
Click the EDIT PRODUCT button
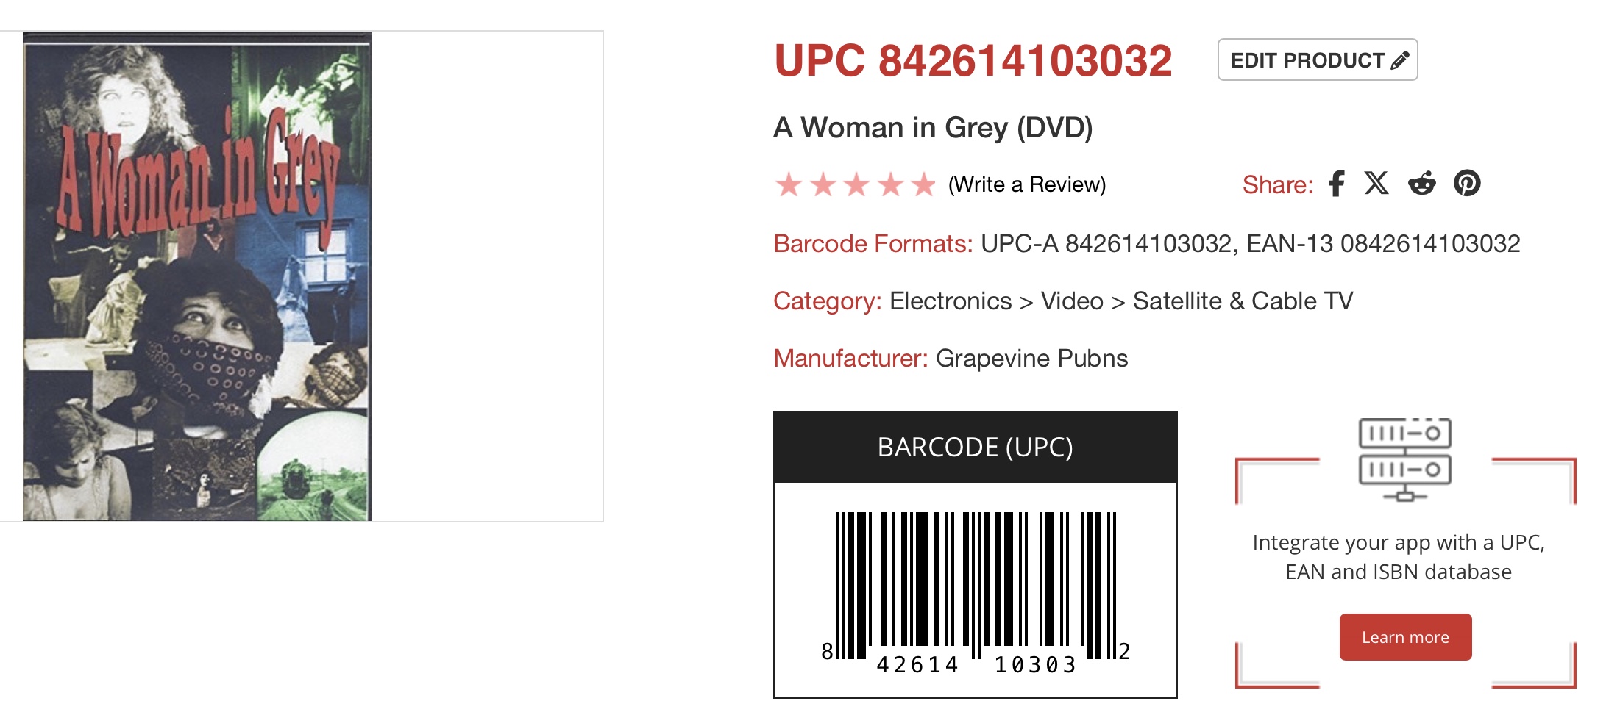(1317, 60)
